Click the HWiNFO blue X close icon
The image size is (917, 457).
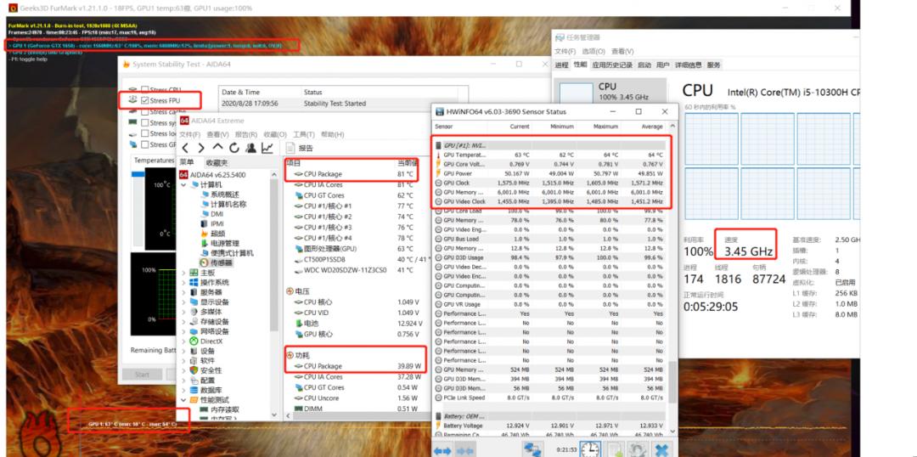pos(660,449)
